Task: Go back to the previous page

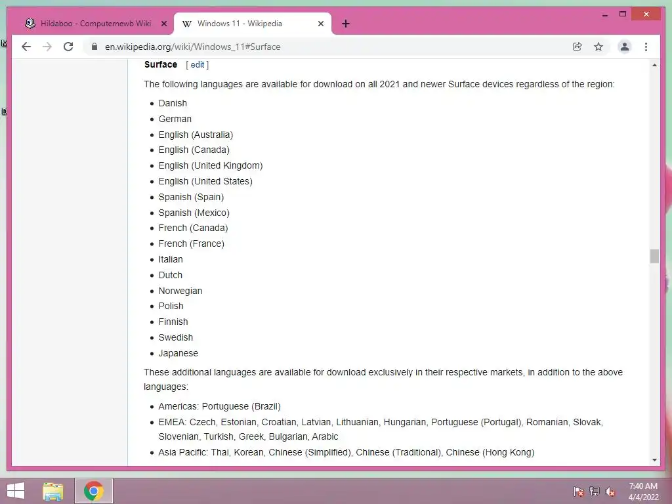Action: pyautogui.click(x=26, y=47)
